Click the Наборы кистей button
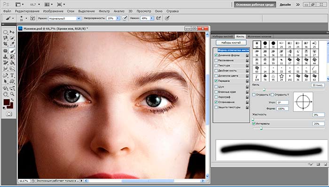329x187 pixels. pyautogui.click(x=231, y=43)
